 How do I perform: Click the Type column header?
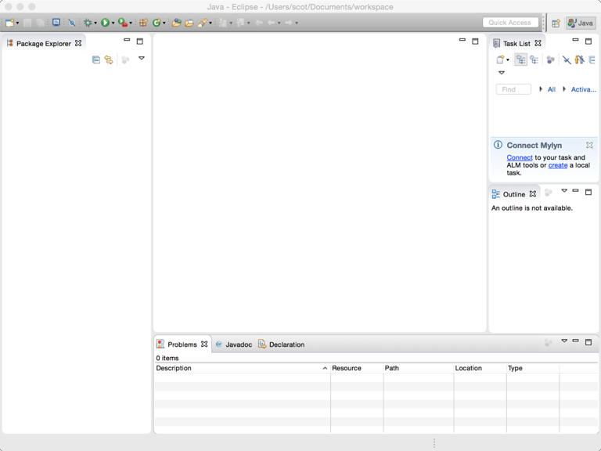pos(533,368)
